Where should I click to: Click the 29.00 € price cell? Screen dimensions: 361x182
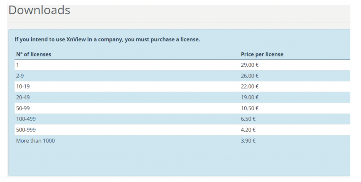click(250, 65)
